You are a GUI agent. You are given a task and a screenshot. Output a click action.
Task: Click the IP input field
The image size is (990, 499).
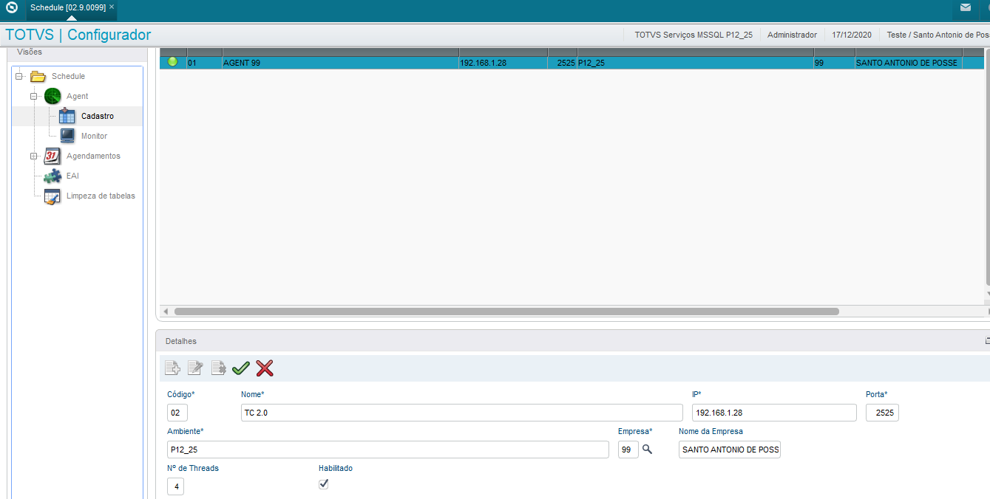[x=774, y=413]
